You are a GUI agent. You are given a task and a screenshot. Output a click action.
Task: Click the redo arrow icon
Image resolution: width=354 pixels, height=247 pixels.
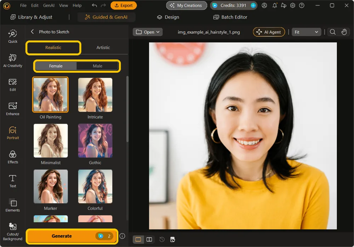[x=103, y=5]
